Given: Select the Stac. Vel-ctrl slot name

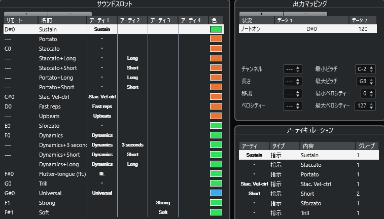Looking at the screenshot, I should (54, 97).
